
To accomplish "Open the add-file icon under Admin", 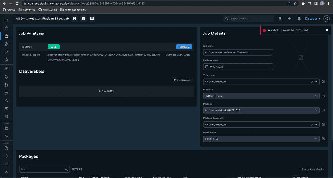I will pyautogui.click(x=6, y=148).
